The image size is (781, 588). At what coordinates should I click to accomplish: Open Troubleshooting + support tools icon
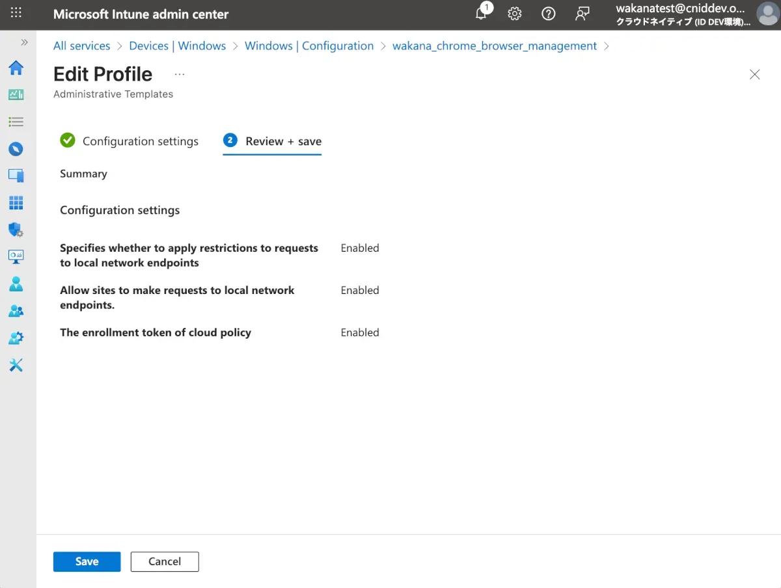[x=16, y=365]
